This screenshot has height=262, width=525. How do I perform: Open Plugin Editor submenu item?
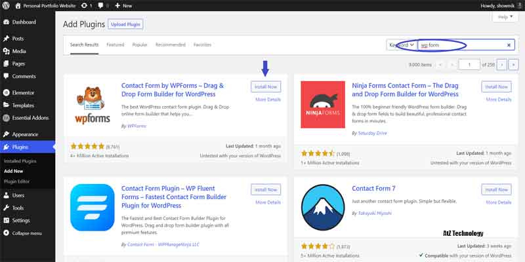[x=17, y=181]
